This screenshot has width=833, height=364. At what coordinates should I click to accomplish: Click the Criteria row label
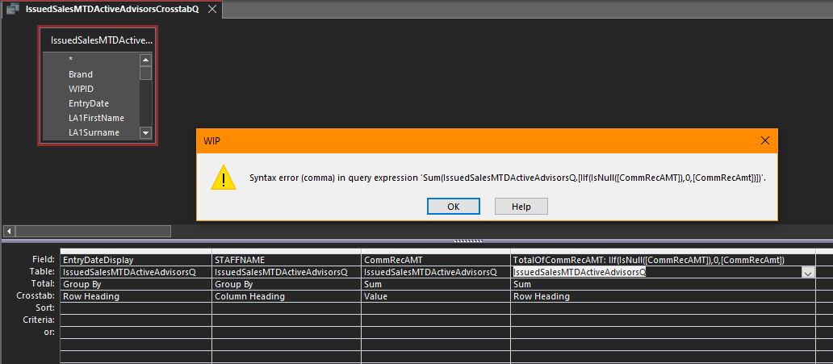pos(39,320)
